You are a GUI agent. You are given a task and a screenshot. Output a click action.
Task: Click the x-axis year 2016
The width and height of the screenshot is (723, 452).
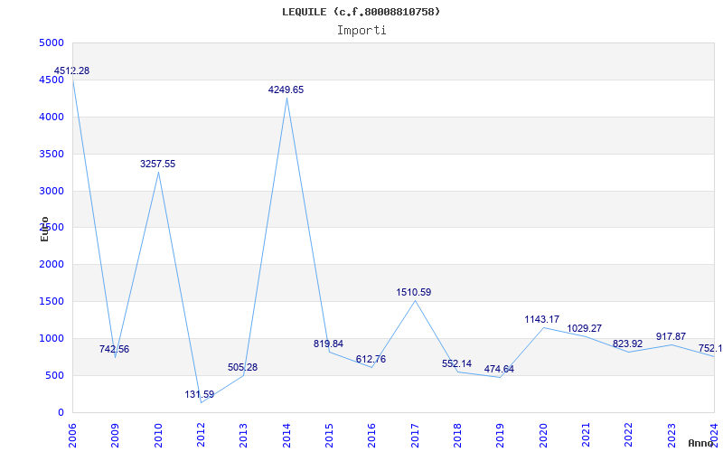coord(371,436)
